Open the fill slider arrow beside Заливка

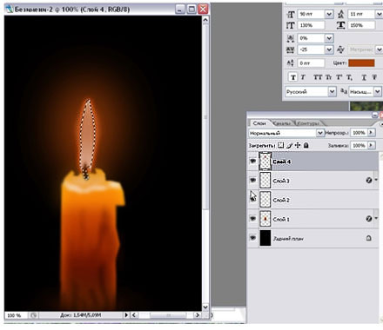(371, 145)
